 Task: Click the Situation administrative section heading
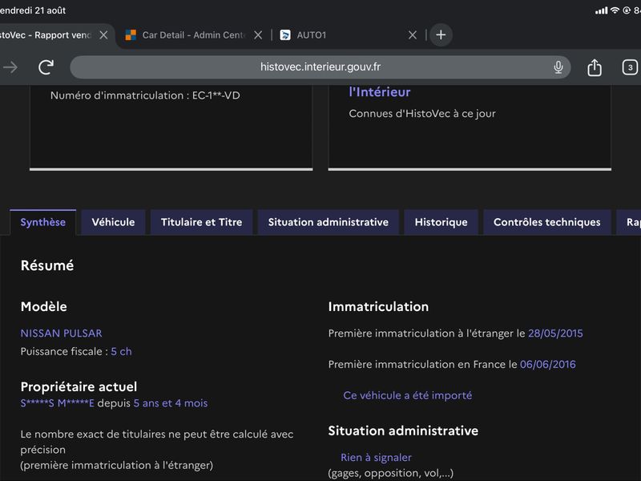(403, 430)
